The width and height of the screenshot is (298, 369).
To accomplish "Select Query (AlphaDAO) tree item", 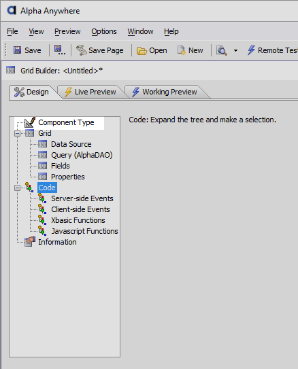I will tap(82, 155).
